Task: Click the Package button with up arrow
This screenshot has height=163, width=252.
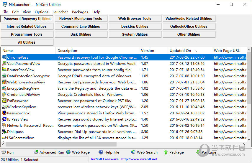Action: (174, 152)
